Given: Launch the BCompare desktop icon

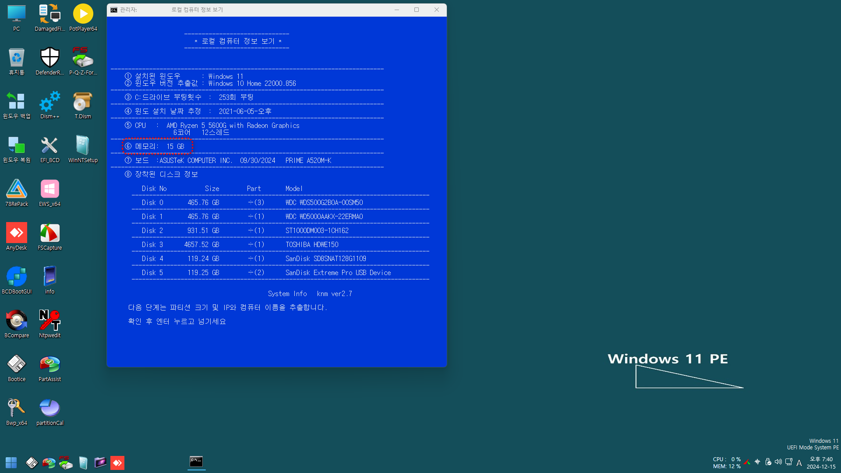Looking at the screenshot, I should click(x=17, y=325).
